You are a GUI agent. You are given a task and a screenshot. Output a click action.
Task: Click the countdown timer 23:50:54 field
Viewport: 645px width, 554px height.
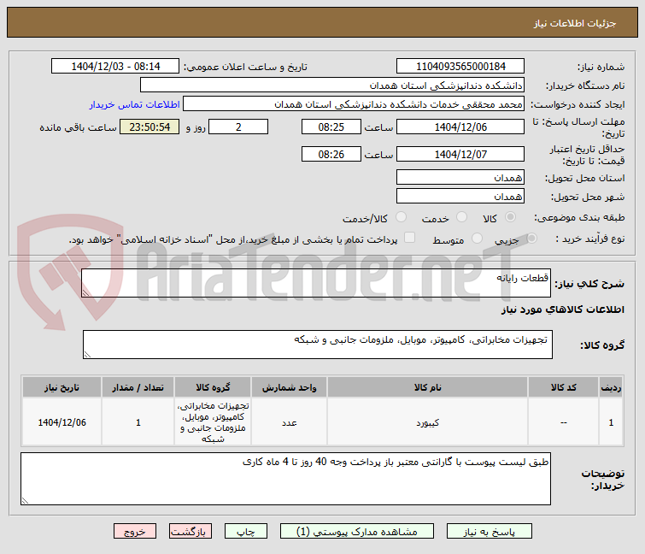150,127
